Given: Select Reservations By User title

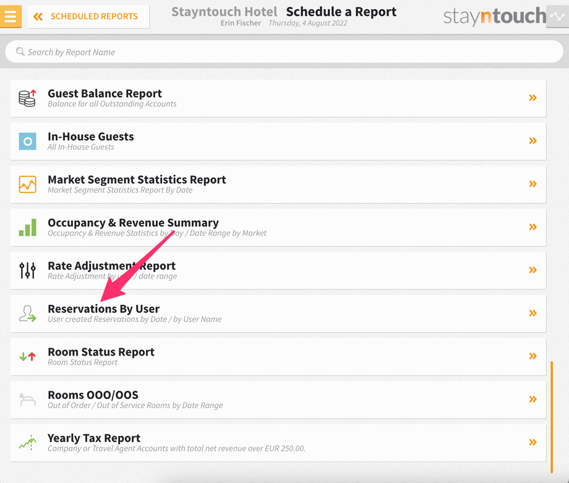Looking at the screenshot, I should pos(104,309).
